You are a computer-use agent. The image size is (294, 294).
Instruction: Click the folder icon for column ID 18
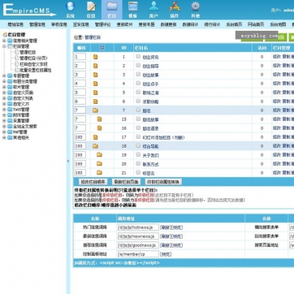[x=95, y=146]
